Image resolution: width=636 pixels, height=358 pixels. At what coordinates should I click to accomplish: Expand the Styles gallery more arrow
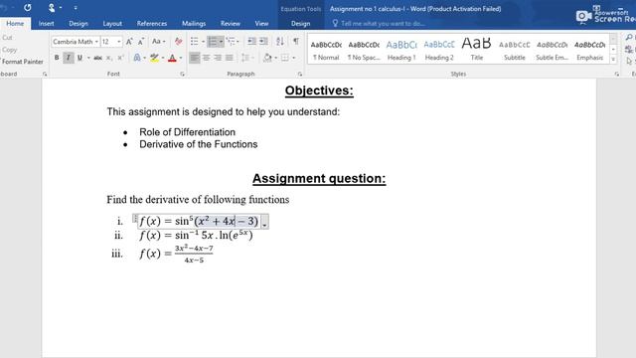tap(613, 60)
